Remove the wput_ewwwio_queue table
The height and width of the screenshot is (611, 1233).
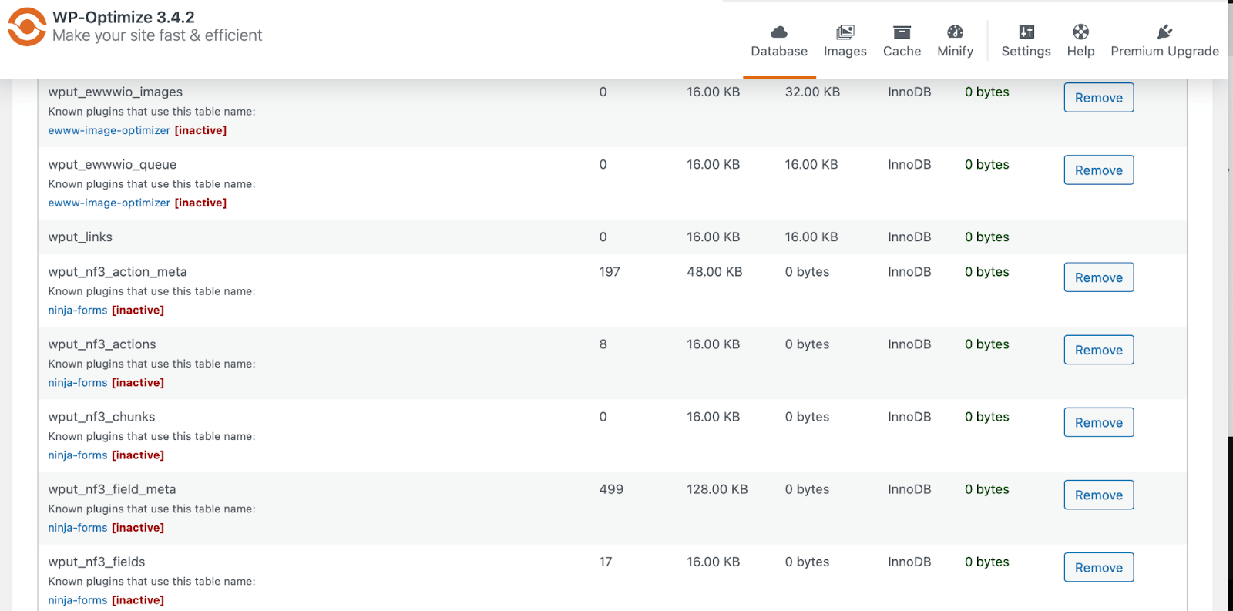[1098, 170]
